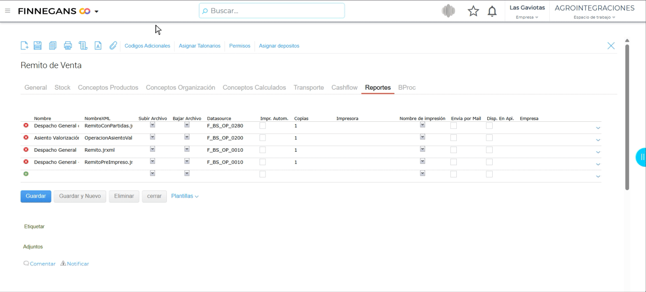Click the Comentar speech bubble icon
646x292 pixels.
[x=26, y=263]
